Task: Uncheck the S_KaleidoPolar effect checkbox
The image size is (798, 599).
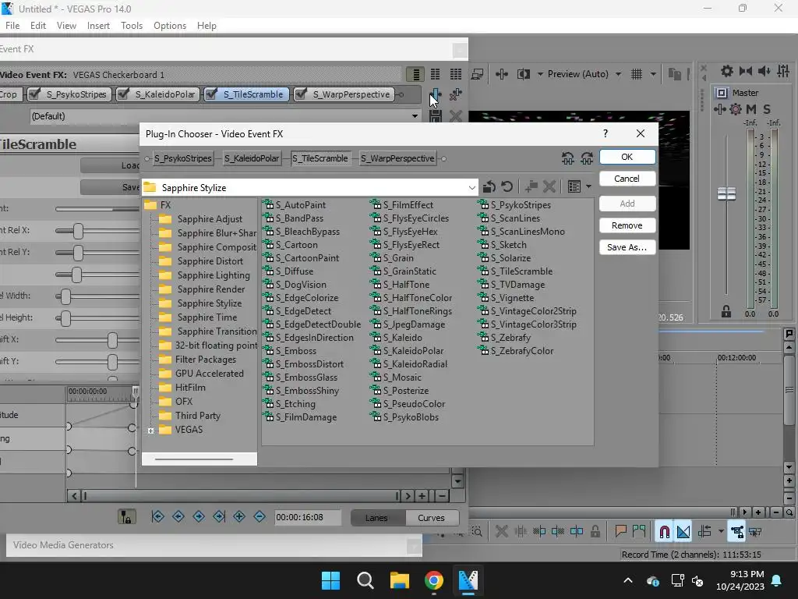Action: [x=124, y=94]
